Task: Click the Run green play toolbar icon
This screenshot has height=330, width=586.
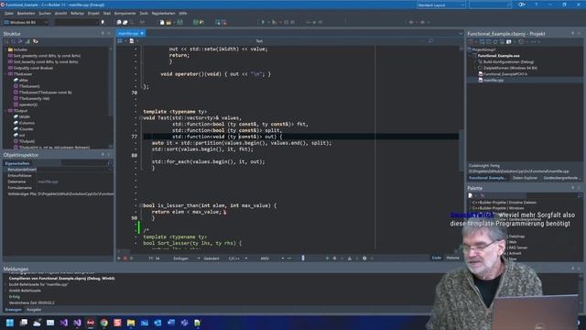Action: click(263, 22)
